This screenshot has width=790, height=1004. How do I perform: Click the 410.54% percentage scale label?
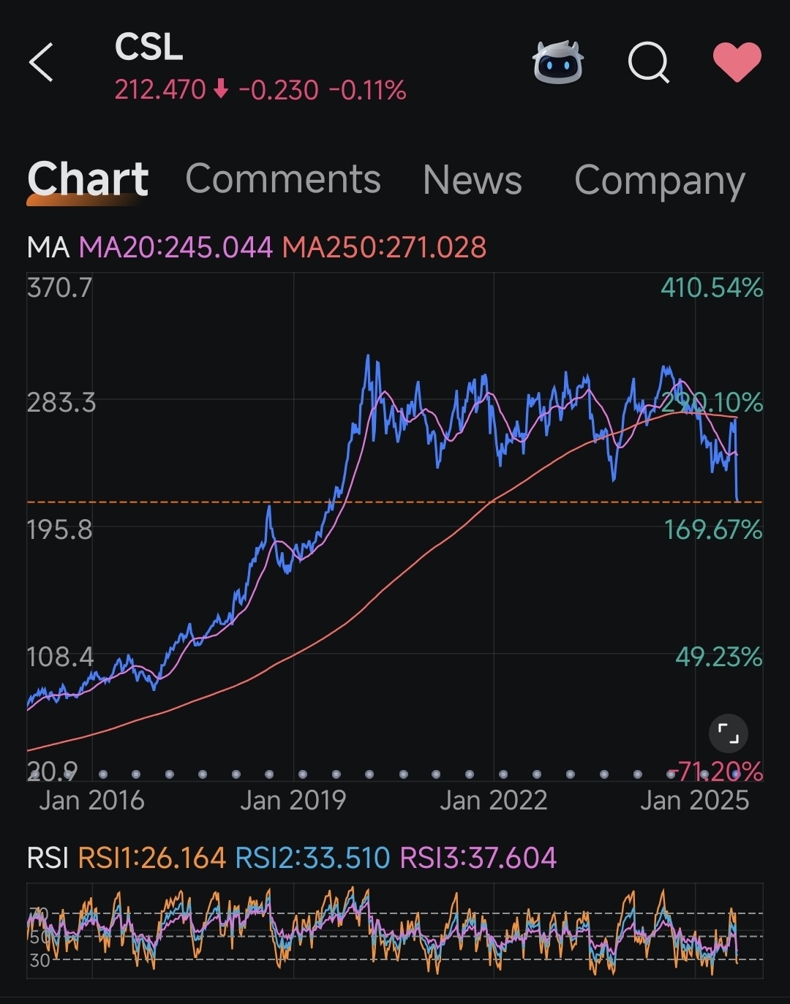click(x=711, y=288)
